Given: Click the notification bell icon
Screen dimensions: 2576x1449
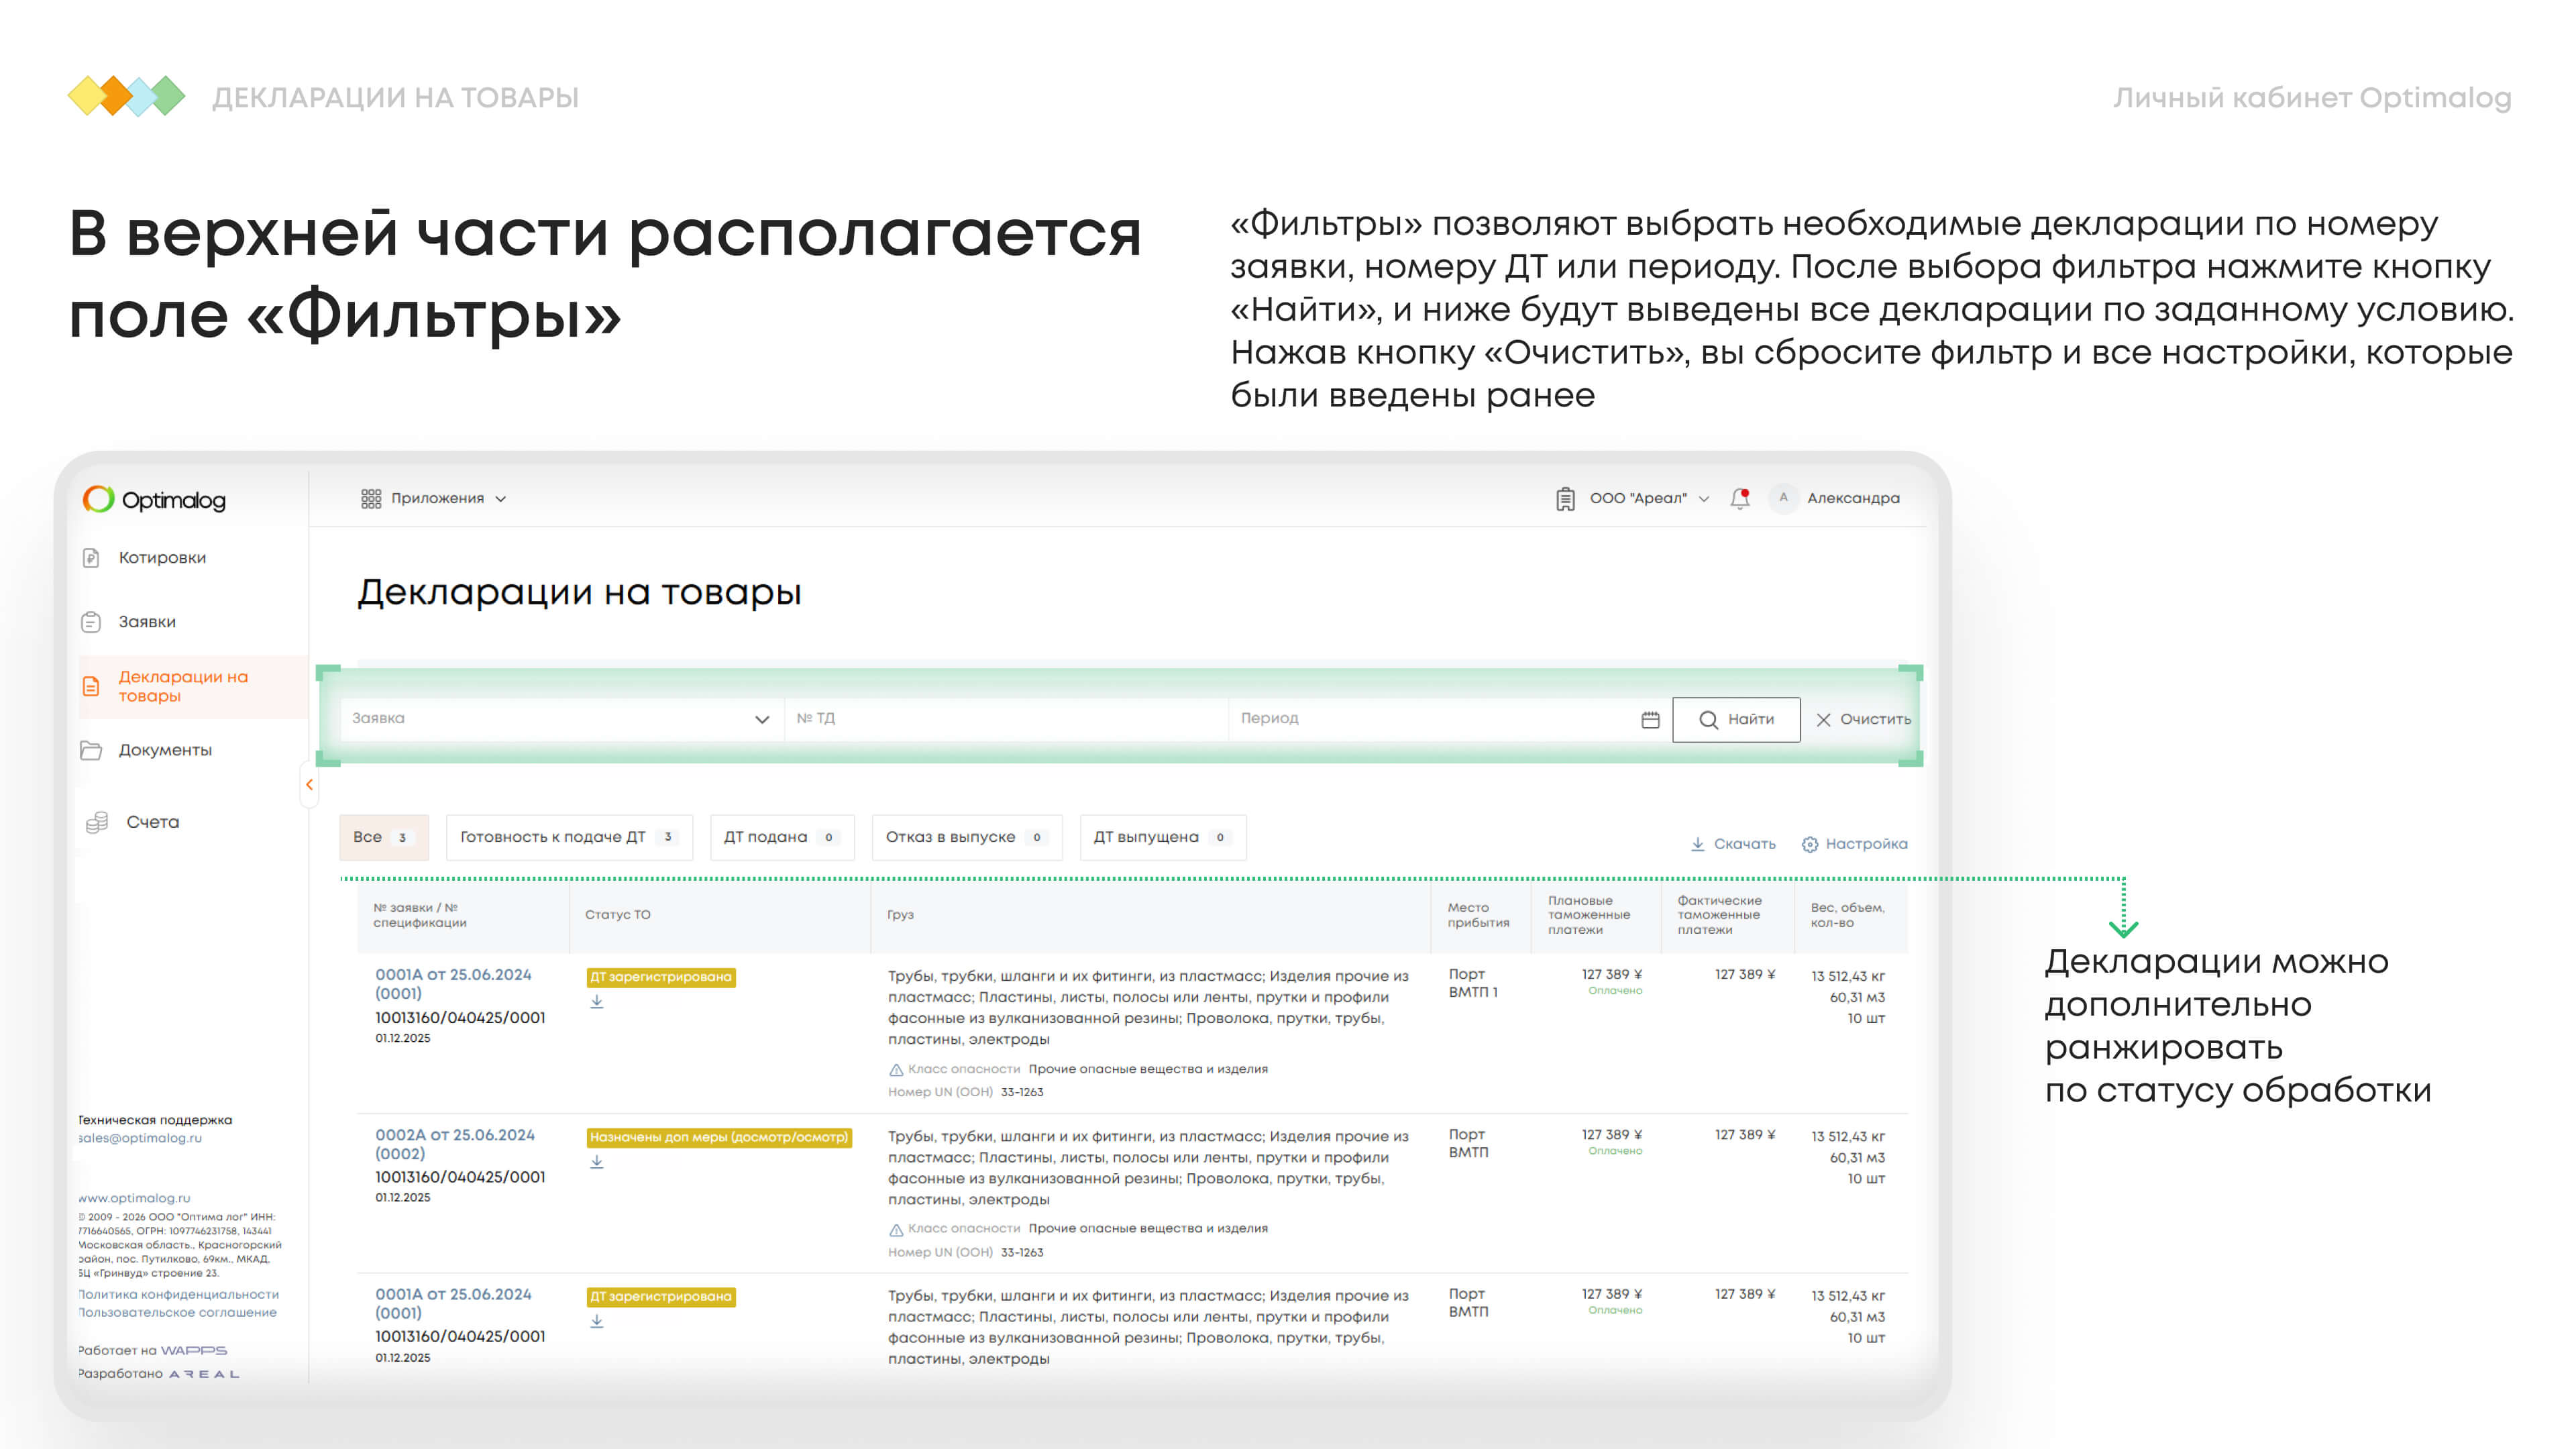Looking at the screenshot, I should pos(1740,498).
